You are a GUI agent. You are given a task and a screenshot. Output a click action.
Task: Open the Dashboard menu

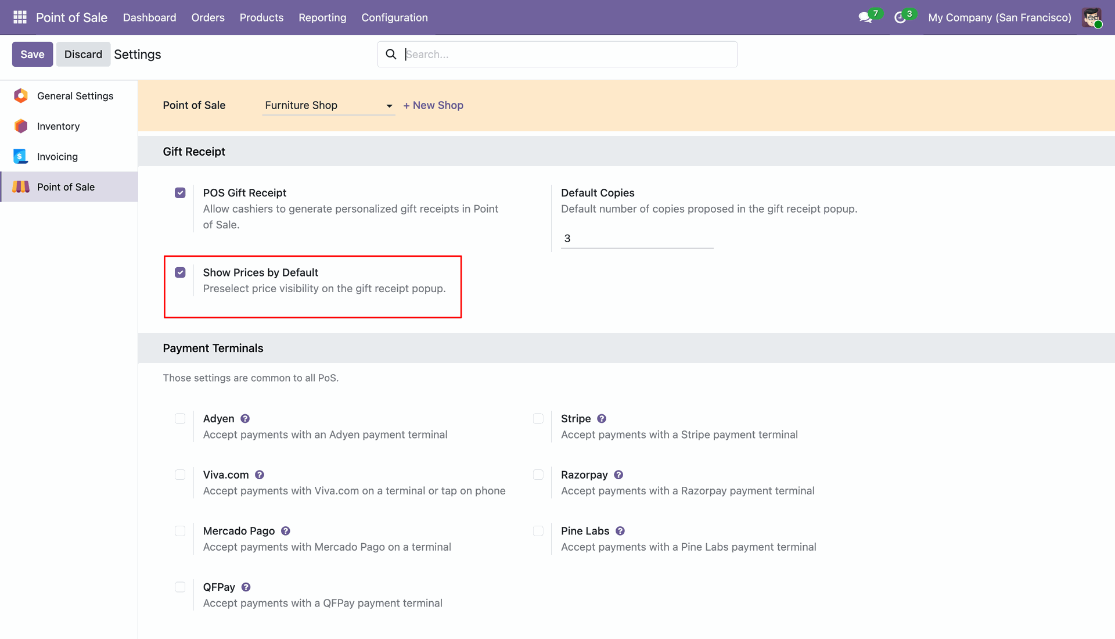[x=149, y=17]
